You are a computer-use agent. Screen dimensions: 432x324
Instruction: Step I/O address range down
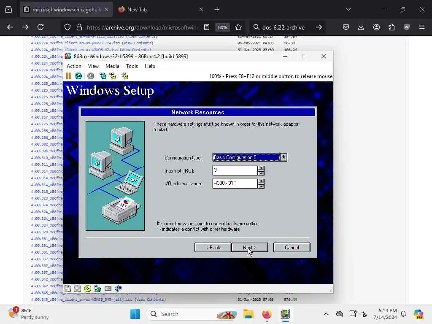tap(261, 186)
